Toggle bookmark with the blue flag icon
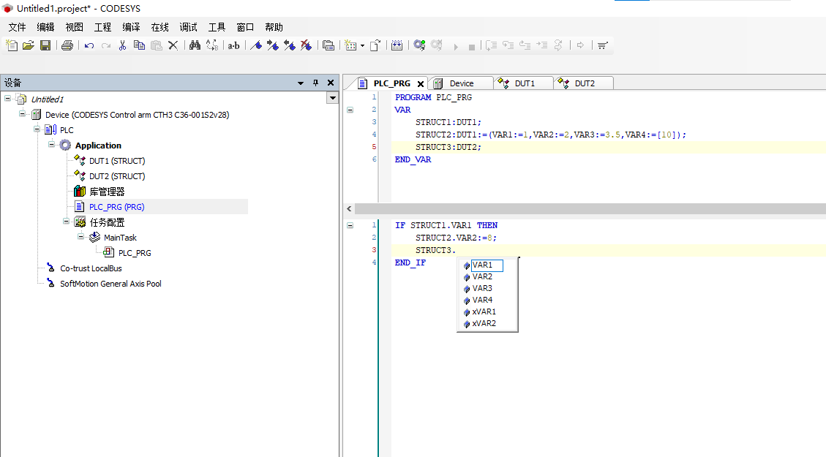Screen dimensions: 826x457 click(256, 45)
